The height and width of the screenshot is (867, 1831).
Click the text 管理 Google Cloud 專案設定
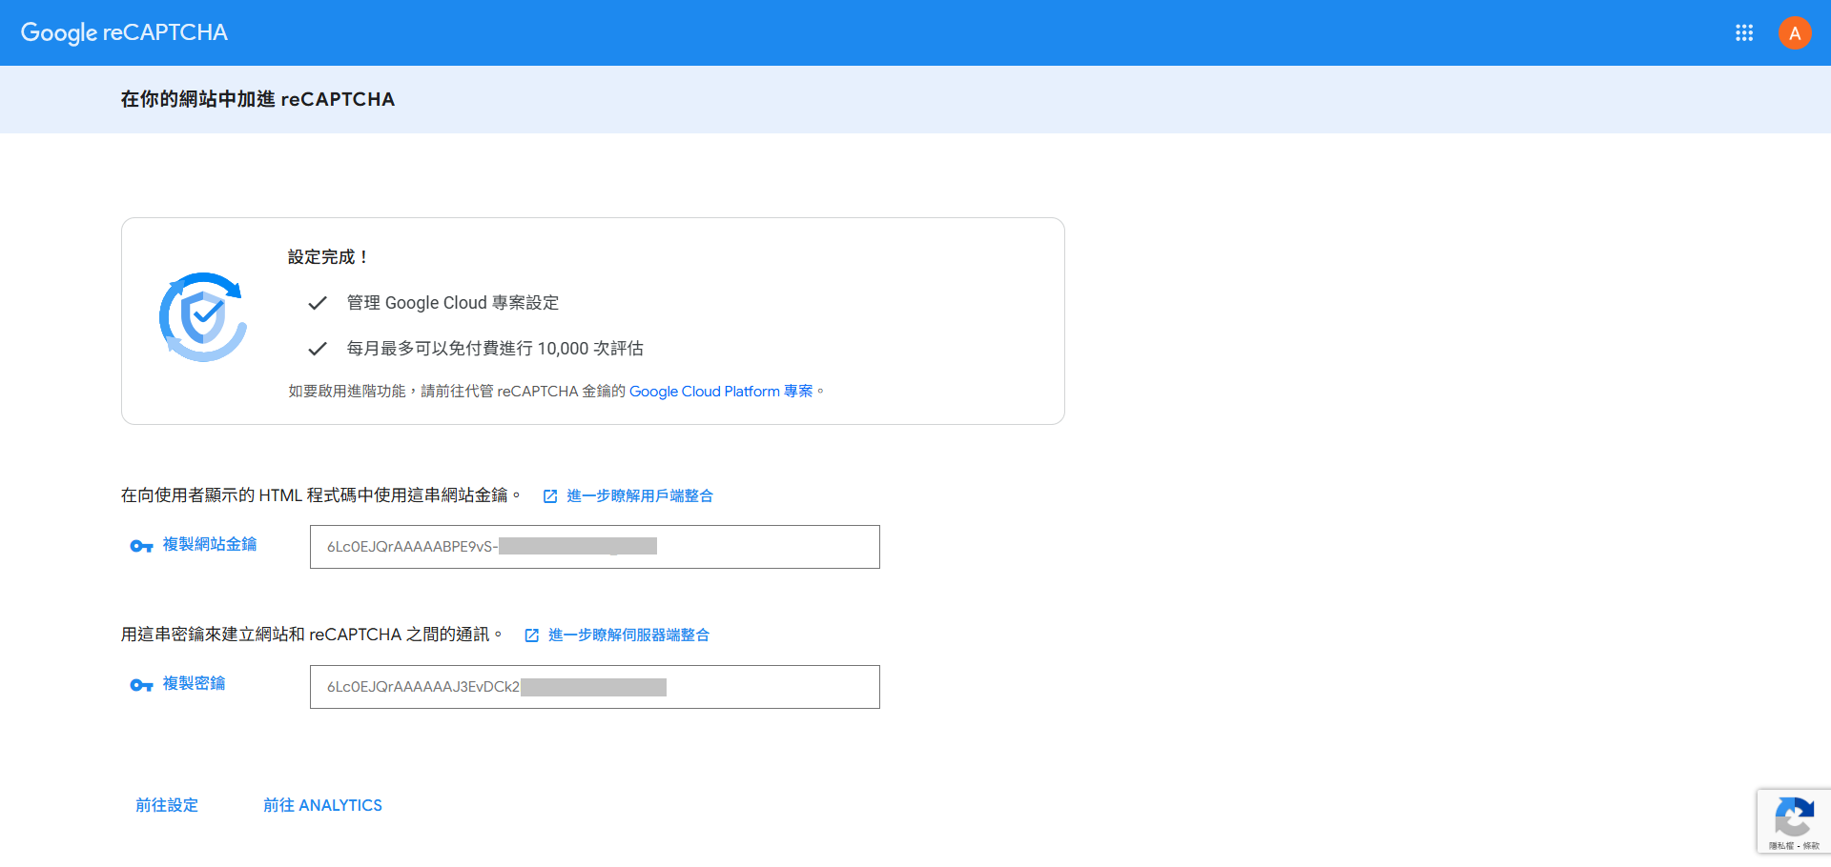(453, 303)
